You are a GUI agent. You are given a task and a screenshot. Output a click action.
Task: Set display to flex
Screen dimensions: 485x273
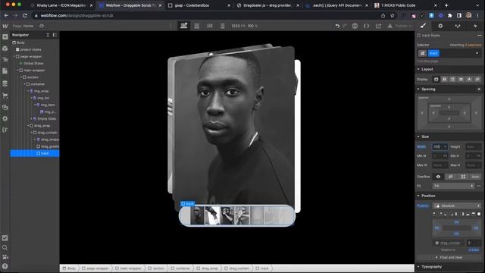pos(445,79)
